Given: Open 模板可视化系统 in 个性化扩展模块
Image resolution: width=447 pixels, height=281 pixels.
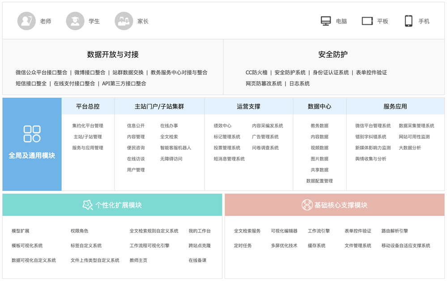Looking at the screenshot, I should pos(27,245).
